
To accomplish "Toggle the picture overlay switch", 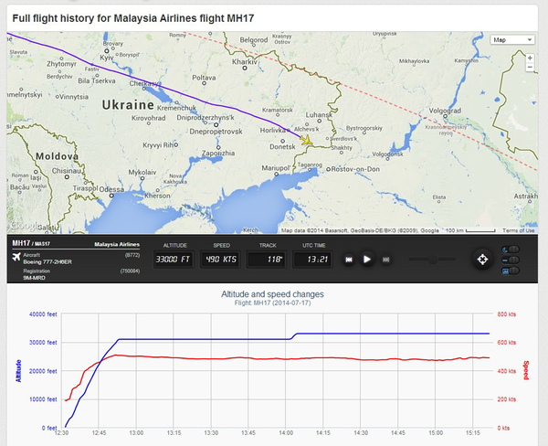I will click(x=511, y=271).
